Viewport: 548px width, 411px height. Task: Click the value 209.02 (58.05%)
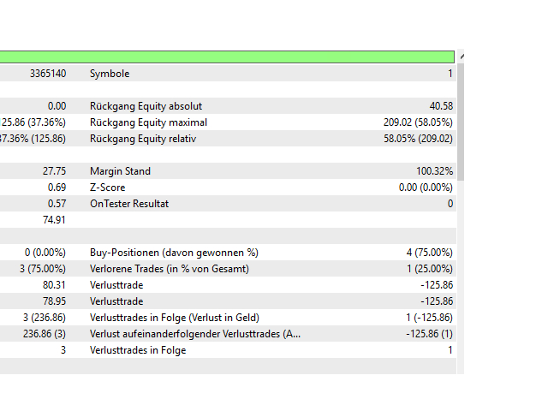(x=418, y=122)
